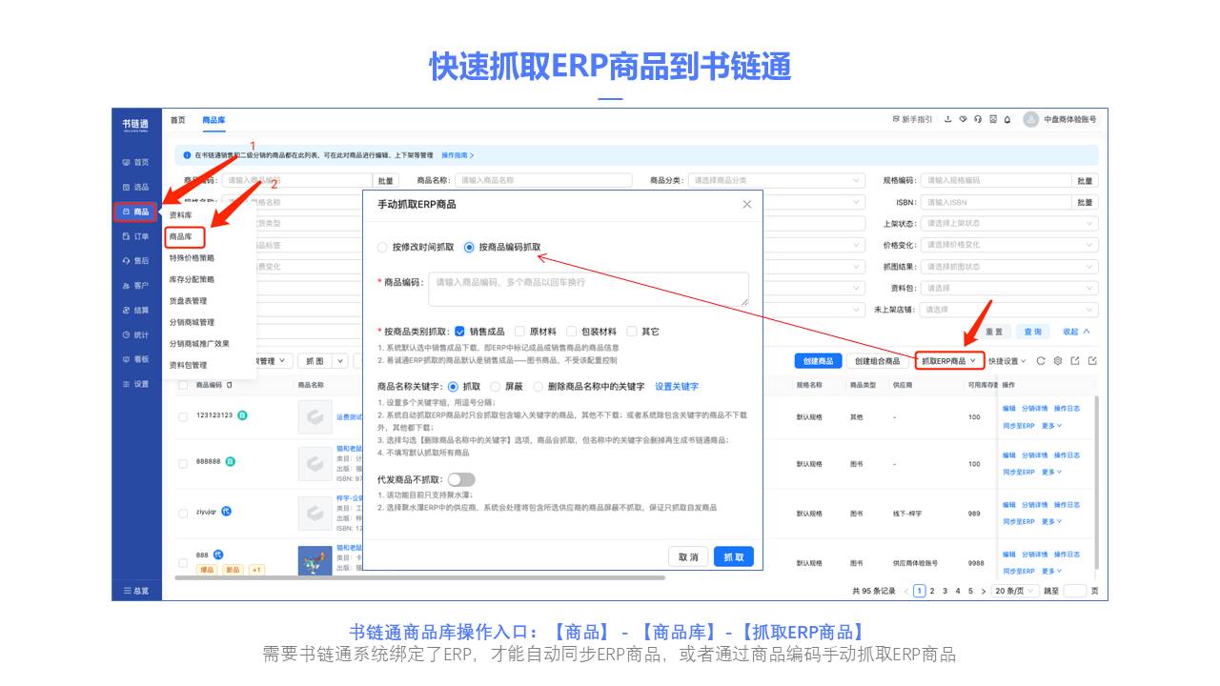Click the notification bell icon
Screen dimensions: 1220x686
click(1007, 120)
